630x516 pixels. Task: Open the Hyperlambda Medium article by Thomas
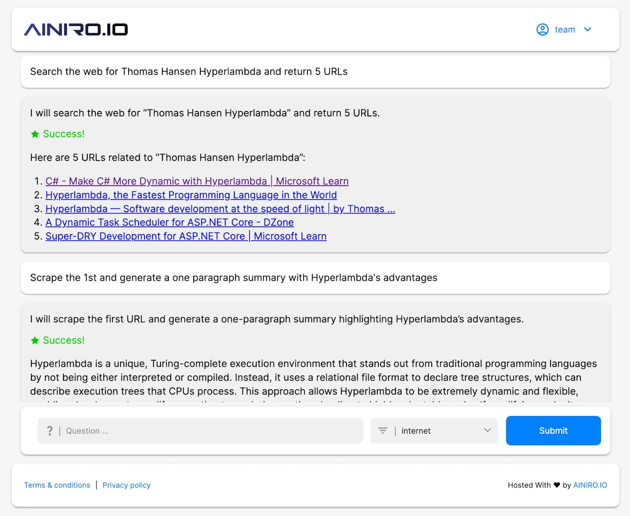[220, 208]
